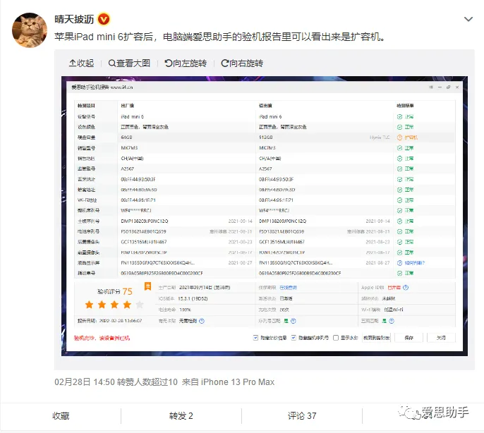Click the 检测结果 column header

pyautogui.click(x=405, y=106)
